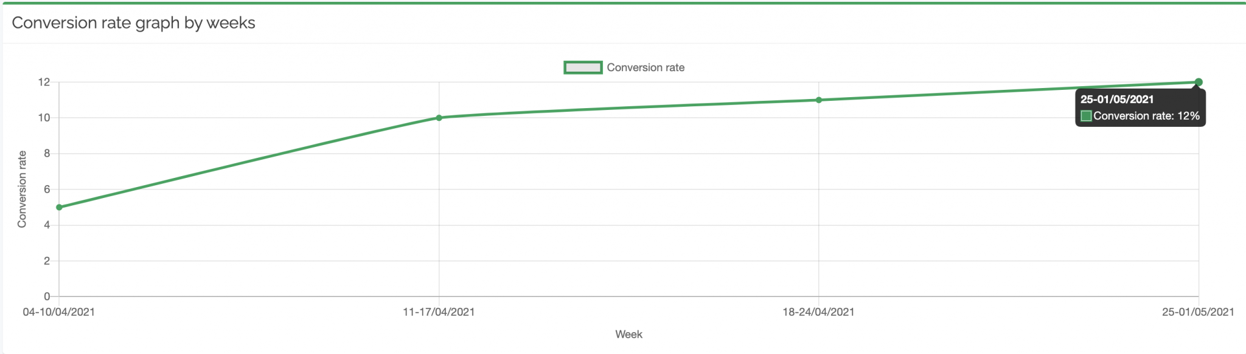This screenshot has width=1246, height=354.
Task: Click the y-axis tick label 4
Action: point(47,225)
